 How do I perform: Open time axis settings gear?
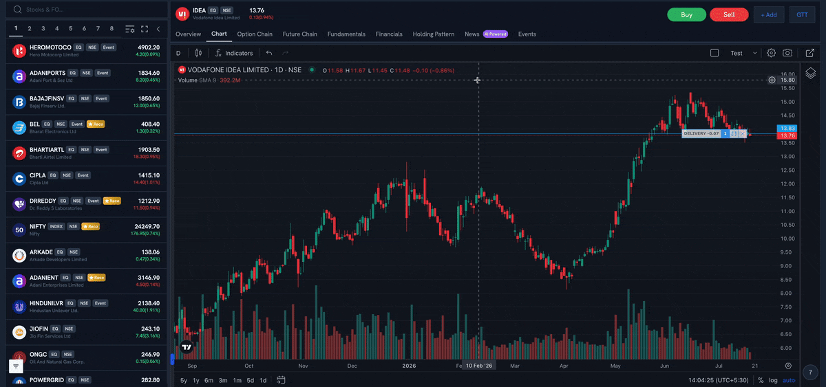788,366
